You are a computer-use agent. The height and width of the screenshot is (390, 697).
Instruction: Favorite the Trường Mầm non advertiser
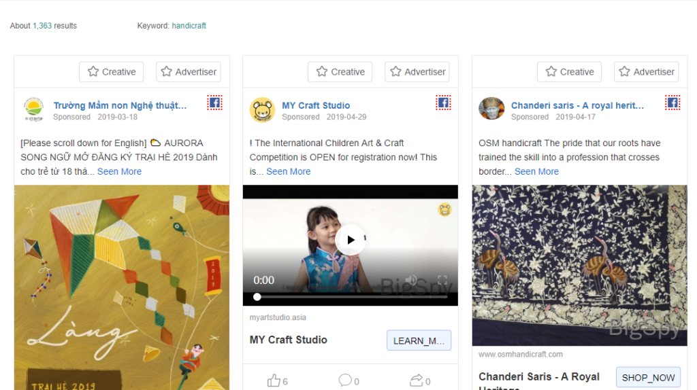(x=189, y=72)
